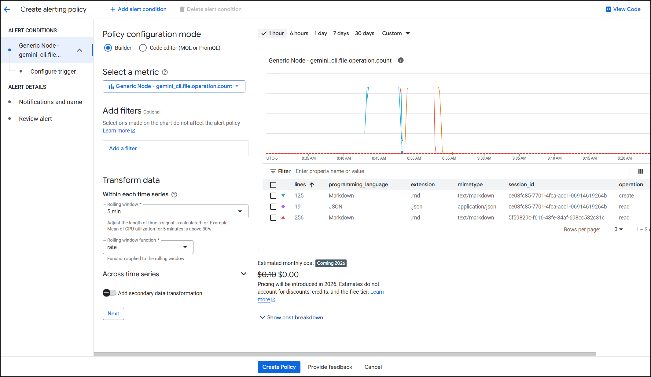This screenshot has width=651, height=377.
Task: Open Notifications and name step
Action: 50,102
